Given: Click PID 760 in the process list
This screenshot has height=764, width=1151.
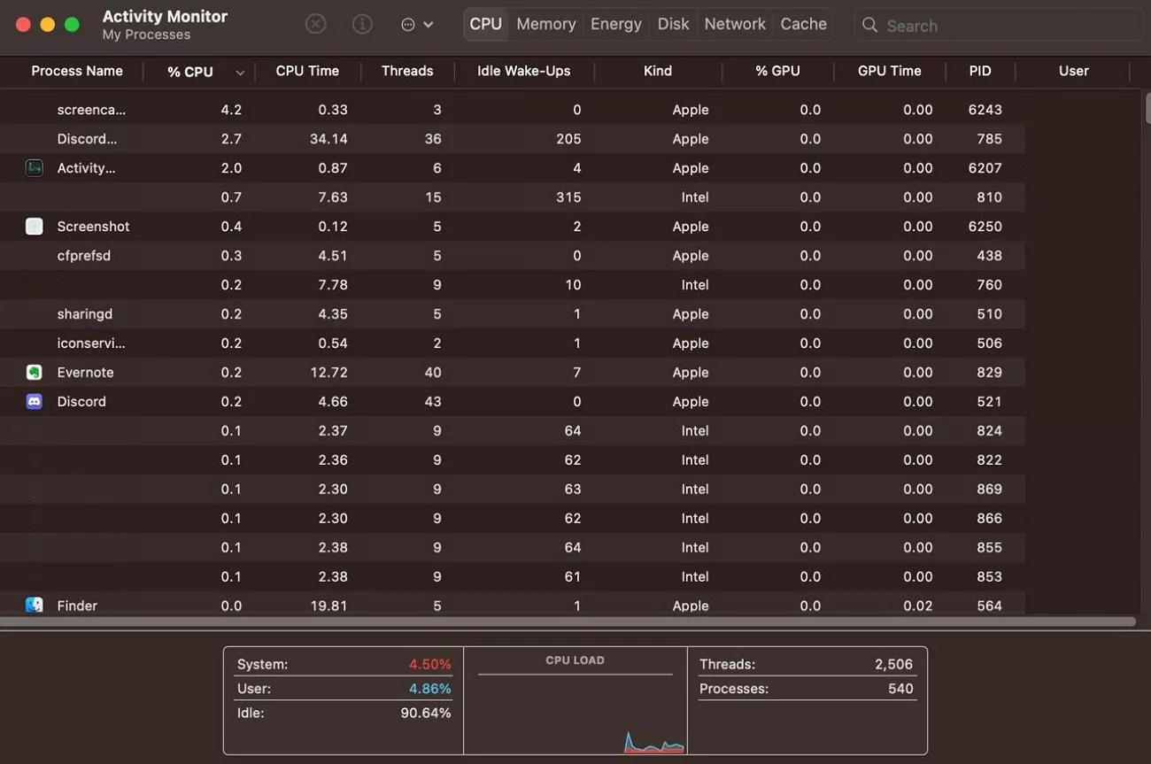Looking at the screenshot, I should pyautogui.click(x=989, y=285).
